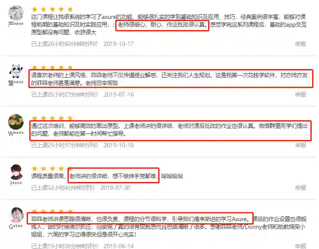Click the first star of 严****'s rating
Image resolution: width=319 pixels, height=249 pixels.
click(x=34, y=9)
